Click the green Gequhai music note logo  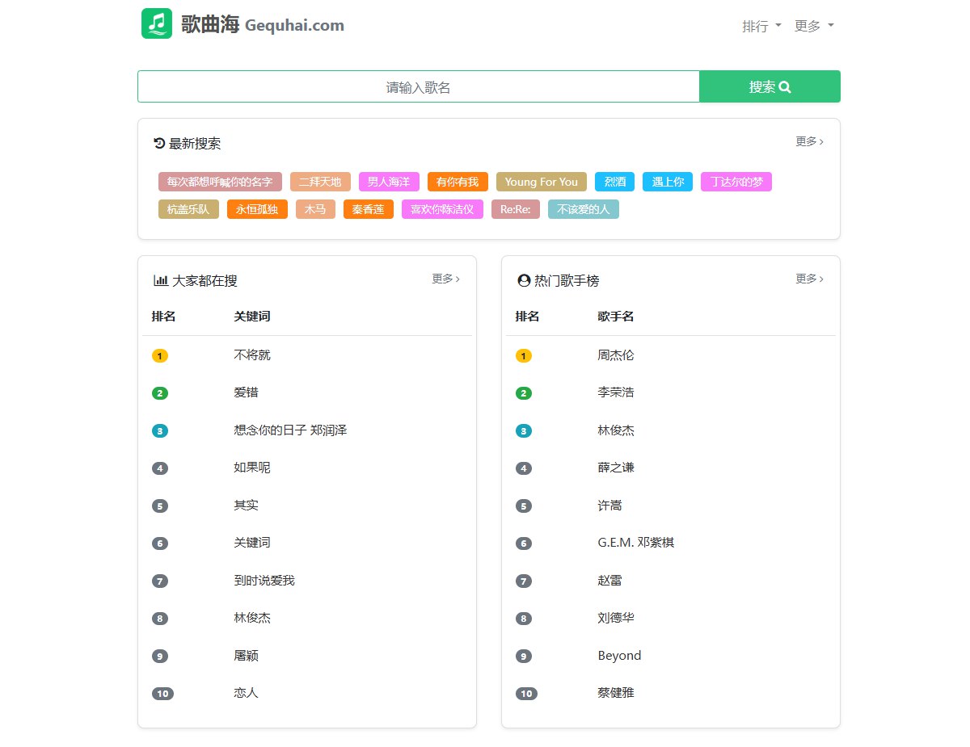pos(157,23)
